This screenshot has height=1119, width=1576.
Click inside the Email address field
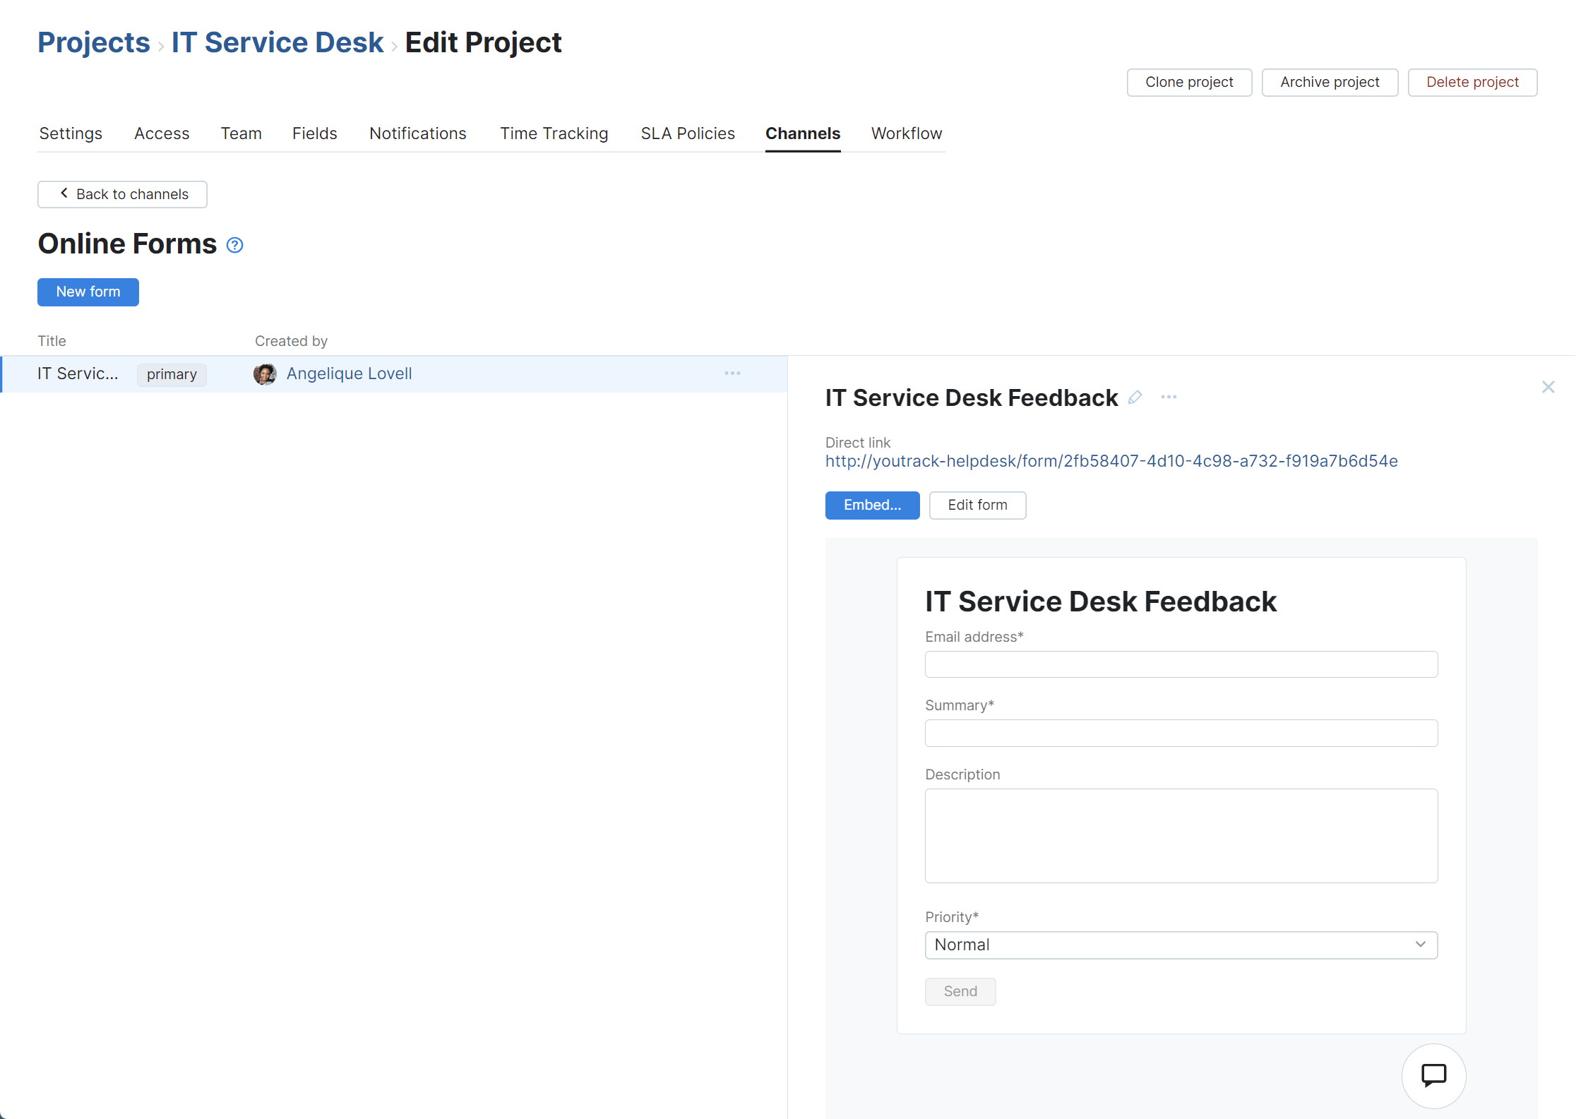coord(1180,664)
